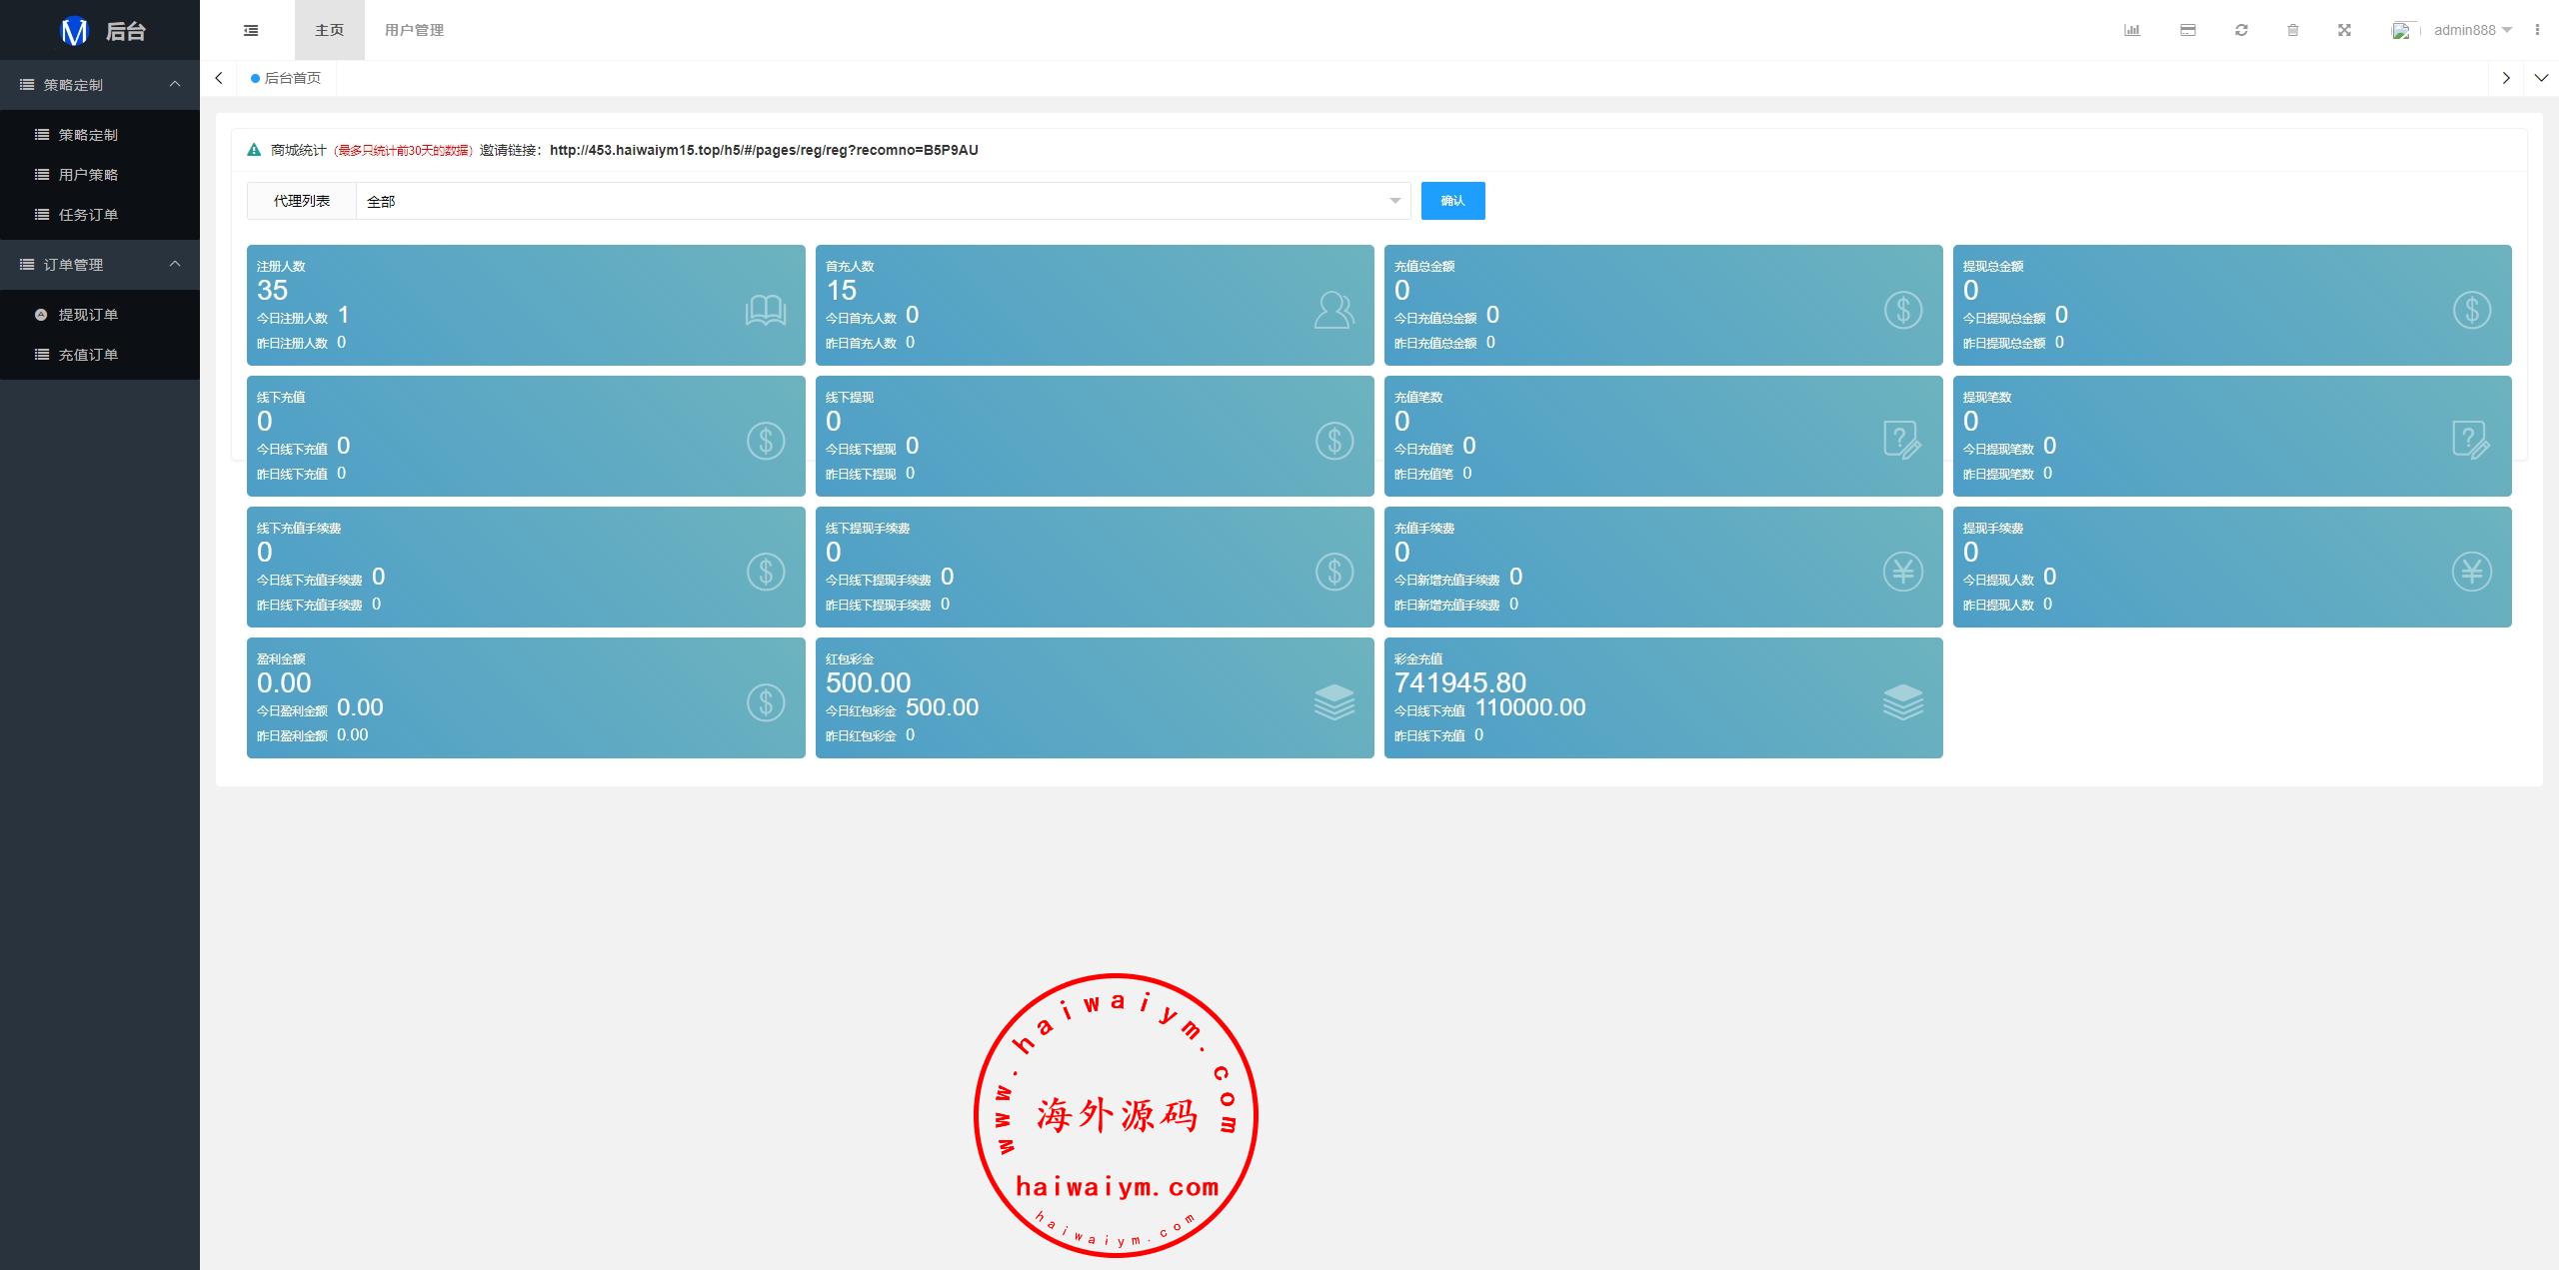2559x1270 pixels.
Task: Open the tab options down-chevron
Action: [x=2540, y=78]
